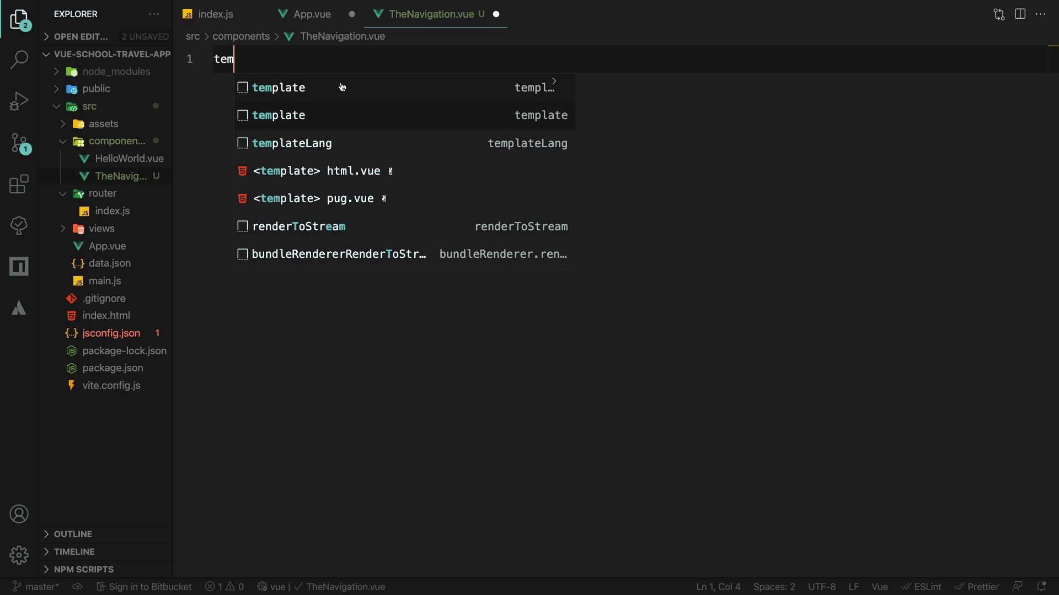Open Source Control view
The height and width of the screenshot is (595, 1059).
19,143
